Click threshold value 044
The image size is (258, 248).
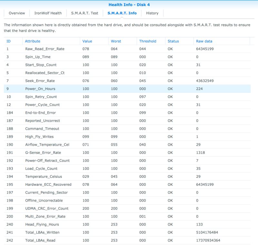tap(143, 49)
